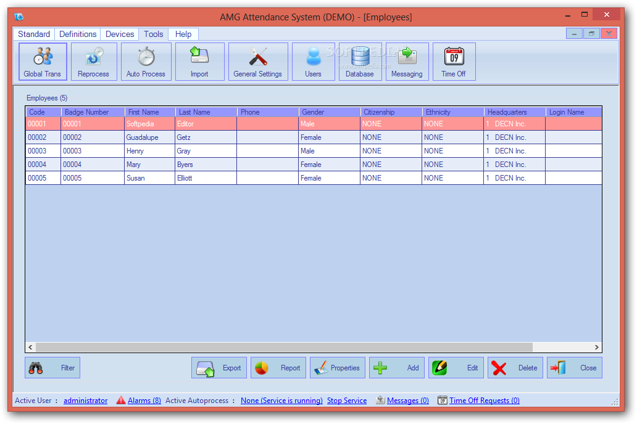Sort by Badge Number column header
The image size is (637, 424).
pos(93,112)
